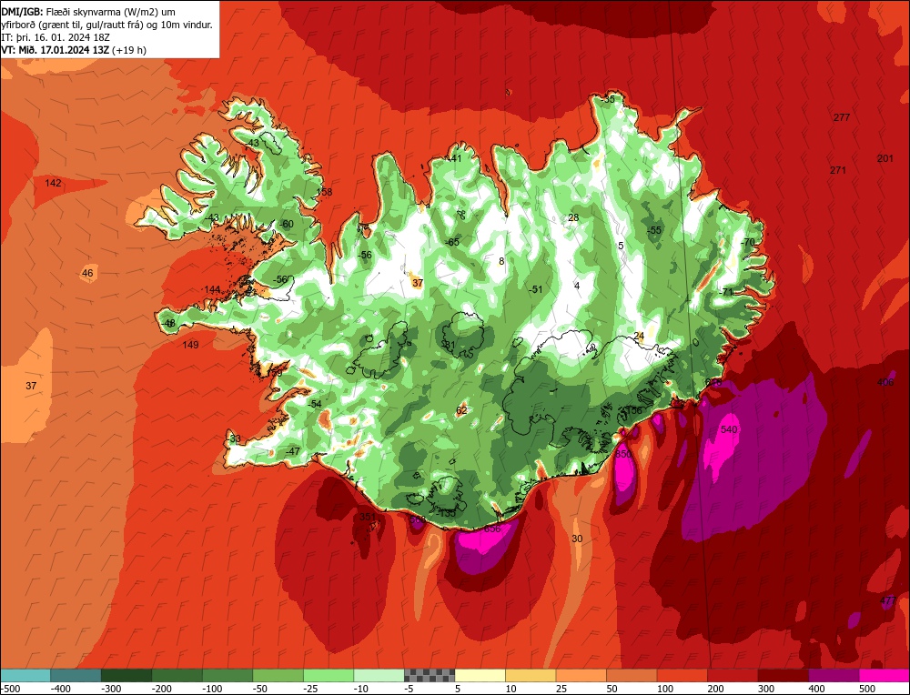This screenshot has width=910, height=695.
Task: Click the value -65 on the map
Action: coord(452,242)
